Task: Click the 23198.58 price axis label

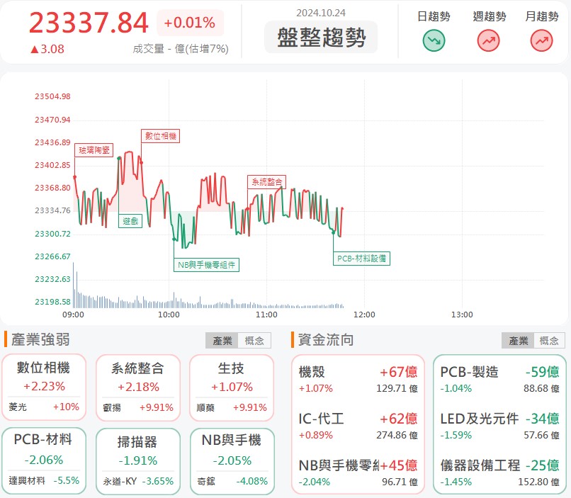Action: pos(52,302)
